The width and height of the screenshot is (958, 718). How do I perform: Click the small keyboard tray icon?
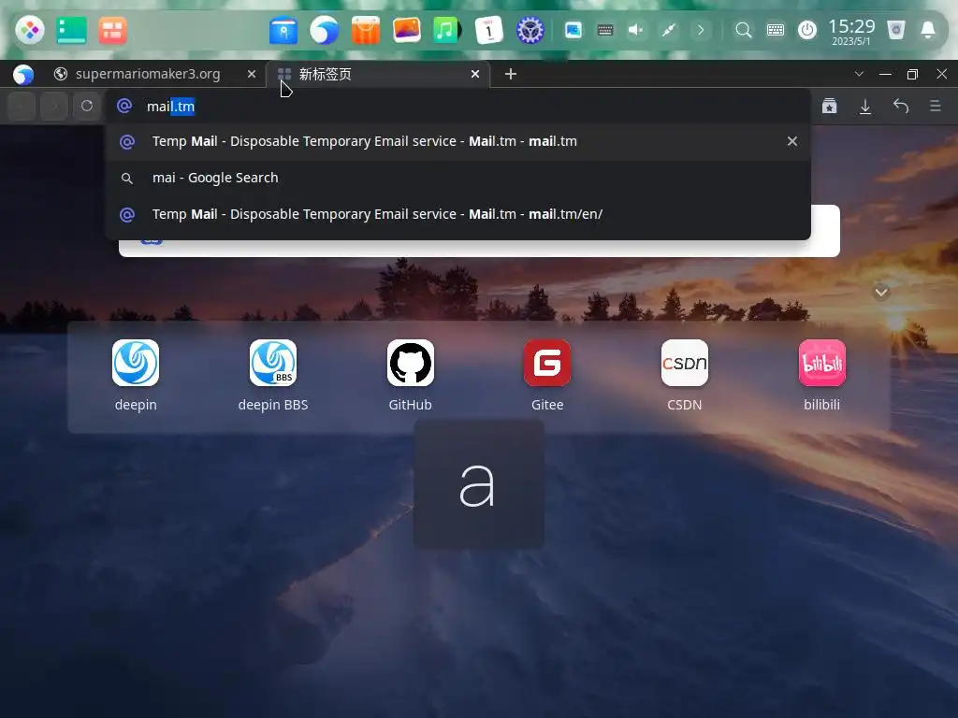click(605, 30)
